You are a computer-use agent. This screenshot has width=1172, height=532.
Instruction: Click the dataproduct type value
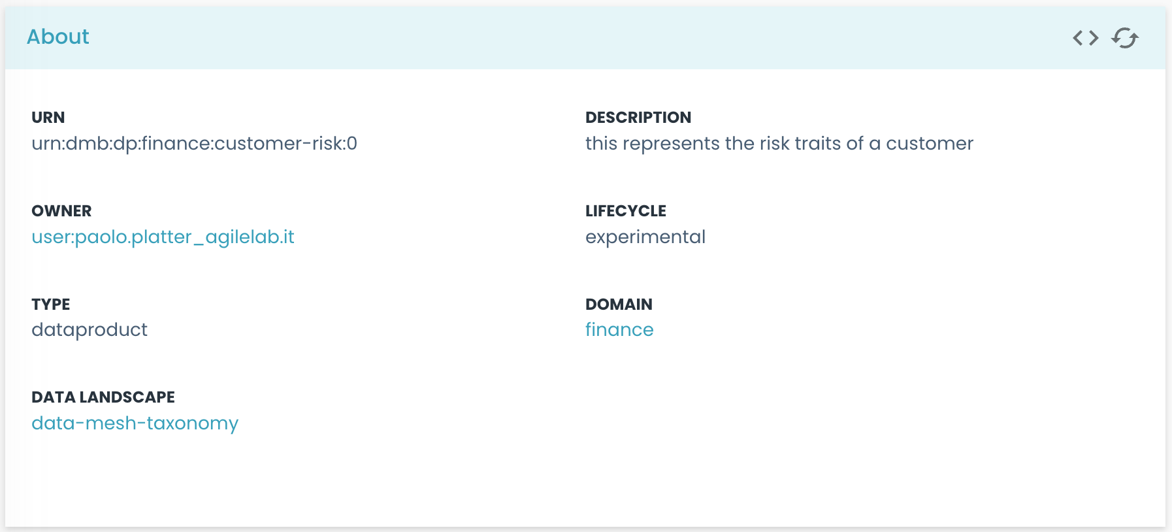coord(90,329)
